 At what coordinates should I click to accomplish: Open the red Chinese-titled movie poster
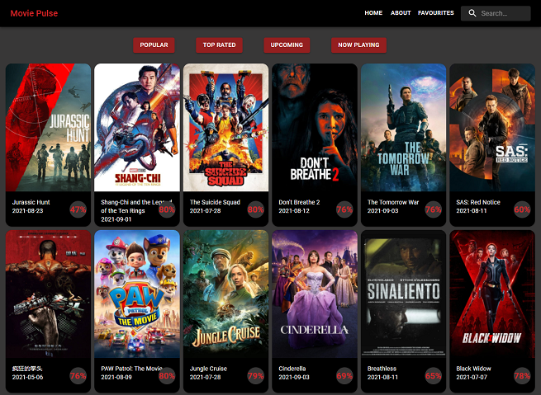pyautogui.click(x=48, y=294)
